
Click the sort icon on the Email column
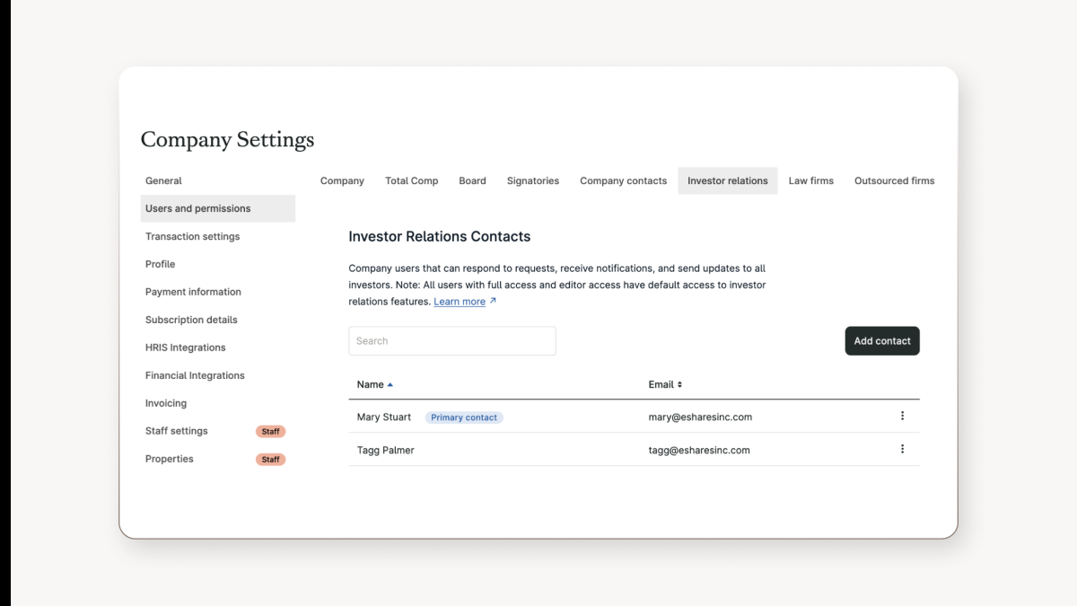[680, 384]
